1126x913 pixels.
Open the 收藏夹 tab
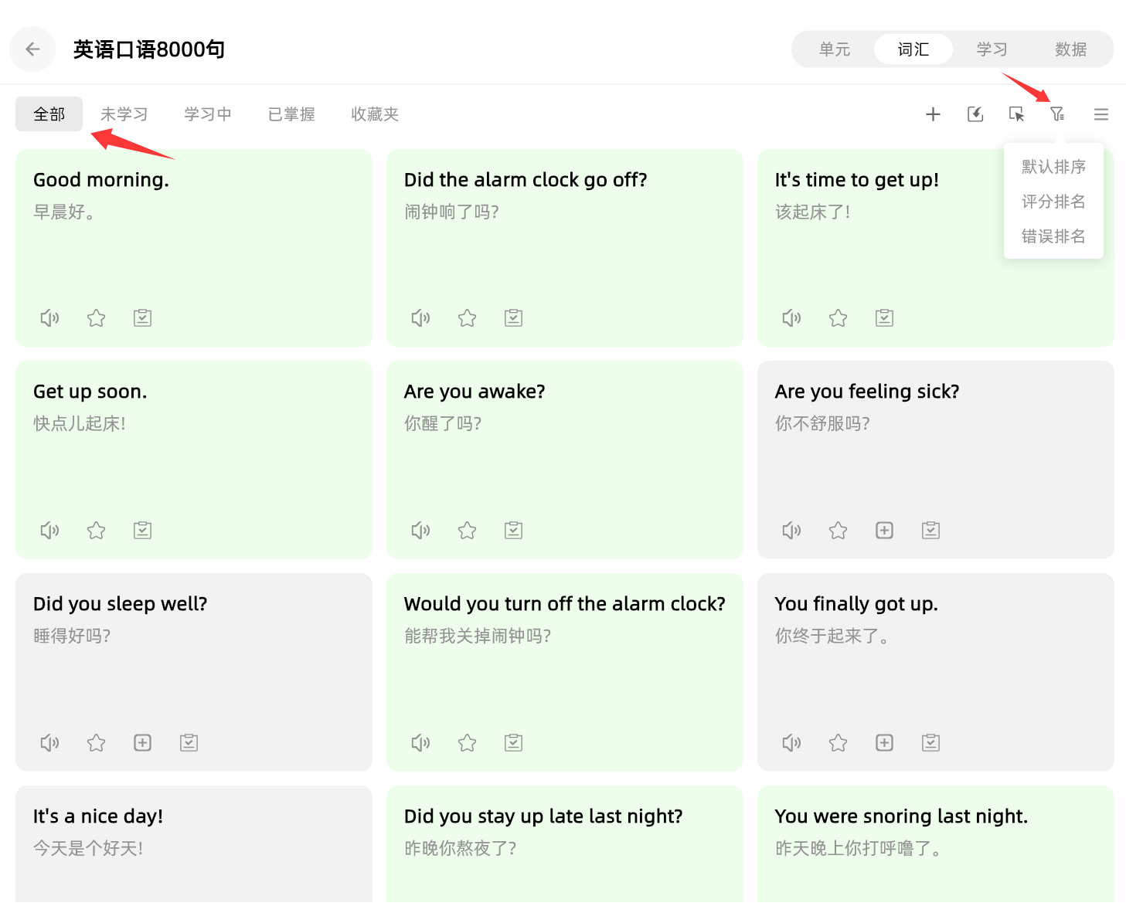point(374,114)
